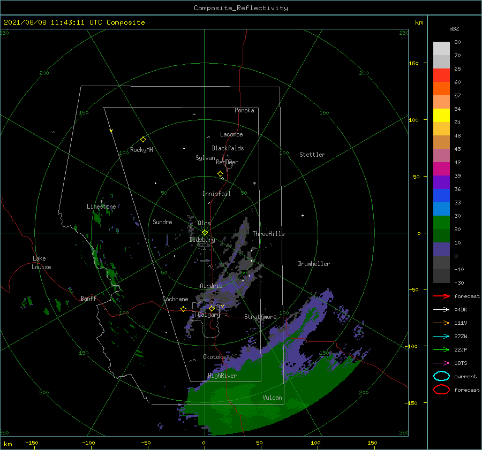The height and width of the screenshot is (450, 482).
Task: Select the lightest gray 70-80 dBZ band
Action: pyautogui.click(x=441, y=49)
